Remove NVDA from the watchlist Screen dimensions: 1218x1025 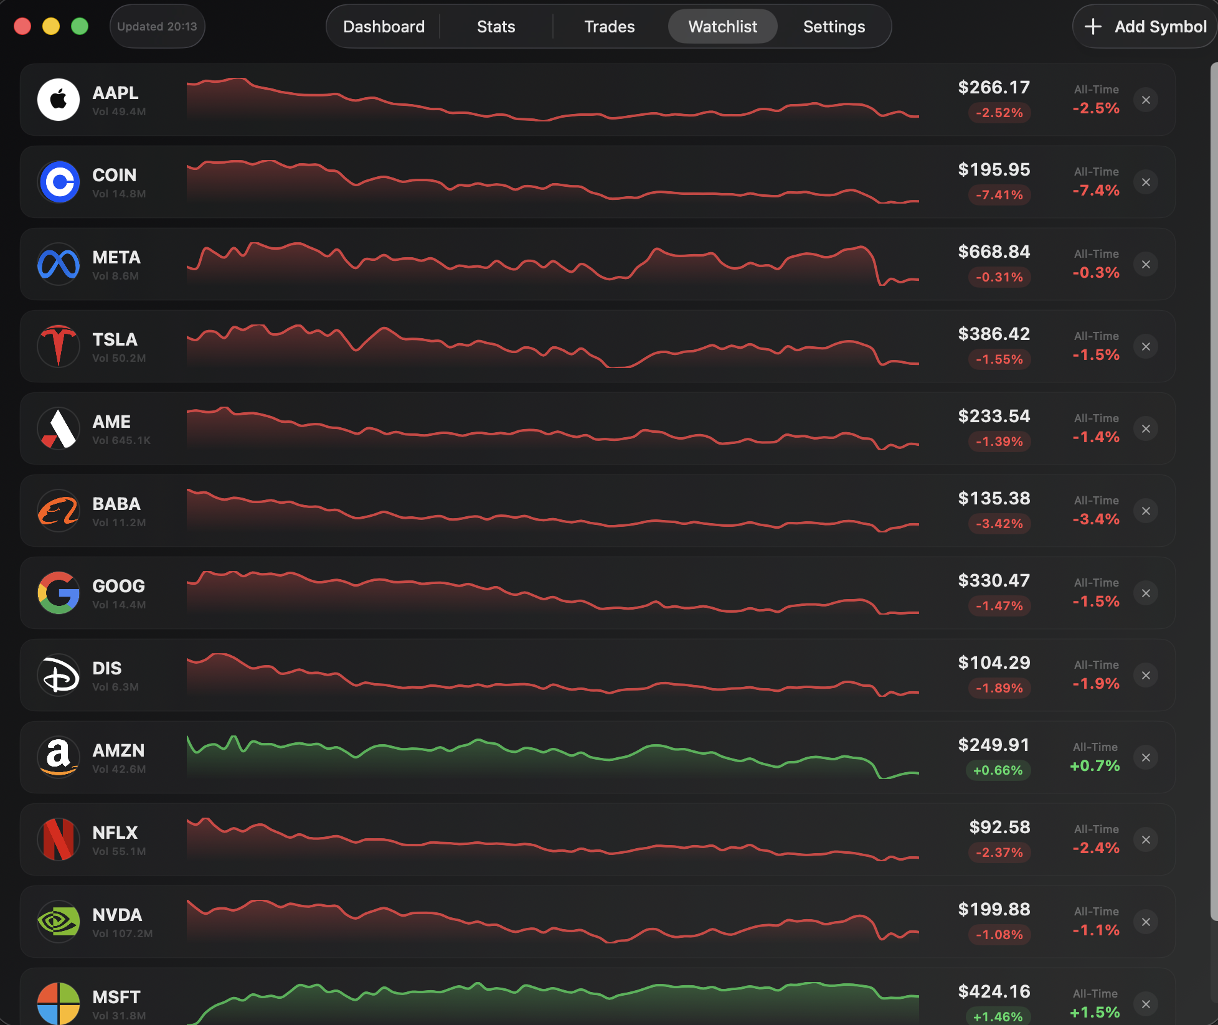click(x=1146, y=922)
